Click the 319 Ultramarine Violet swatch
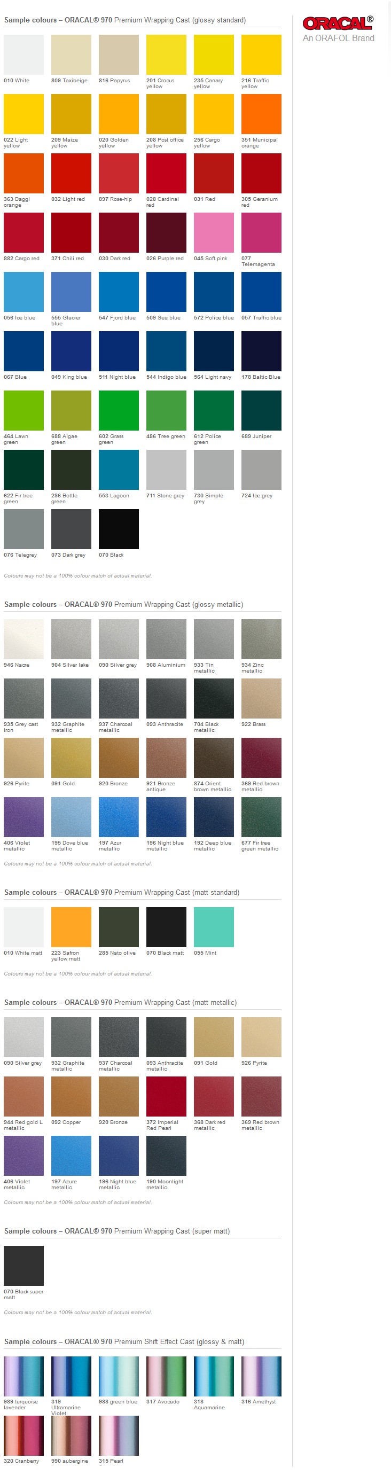Image resolution: width=391 pixels, height=1475 pixels. (x=71, y=1377)
